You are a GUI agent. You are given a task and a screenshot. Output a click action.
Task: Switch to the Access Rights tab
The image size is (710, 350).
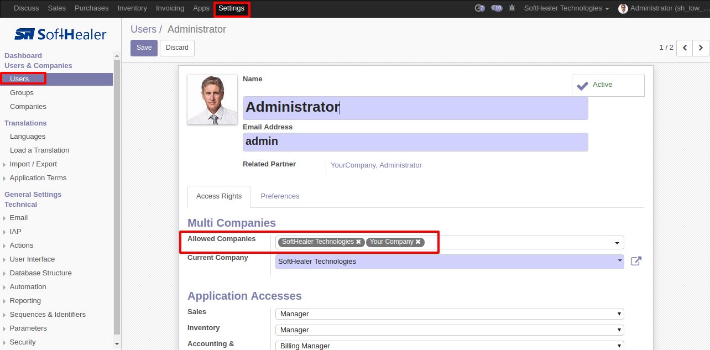click(x=219, y=196)
